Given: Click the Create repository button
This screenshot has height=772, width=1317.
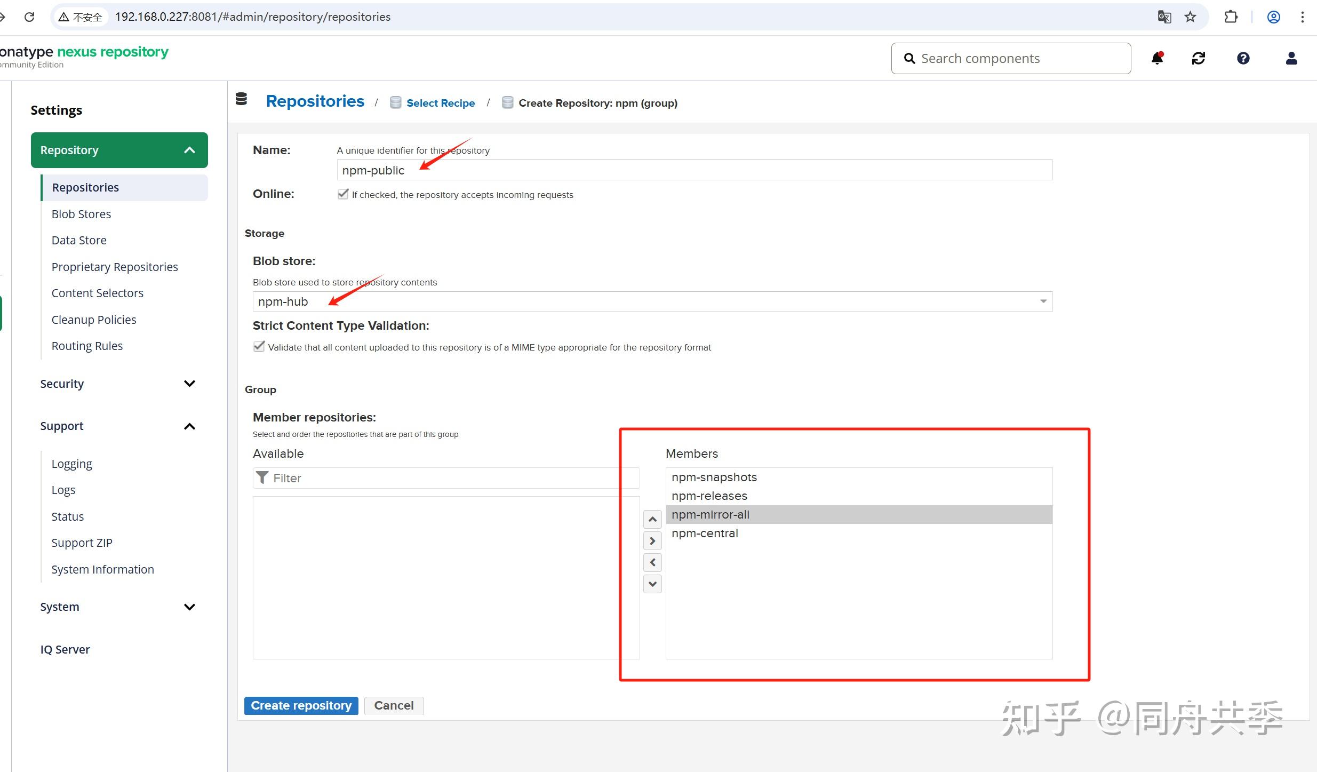Looking at the screenshot, I should 301,705.
